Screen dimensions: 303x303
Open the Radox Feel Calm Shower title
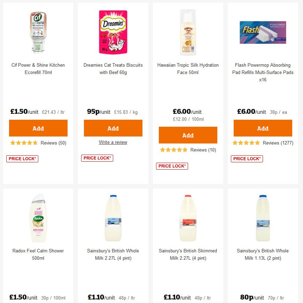tap(38, 254)
